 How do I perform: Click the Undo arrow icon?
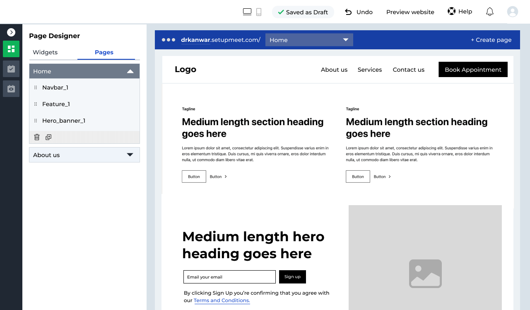349,12
